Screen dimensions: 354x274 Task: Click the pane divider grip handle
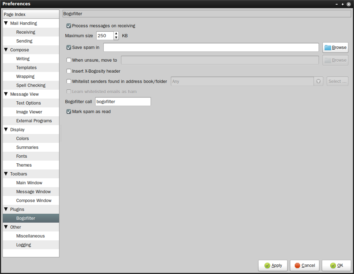pos(61,134)
